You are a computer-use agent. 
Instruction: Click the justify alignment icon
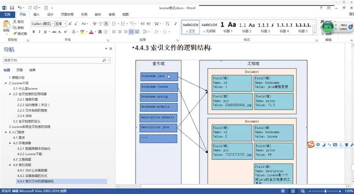pyautogui.click(x=131, y=32)
